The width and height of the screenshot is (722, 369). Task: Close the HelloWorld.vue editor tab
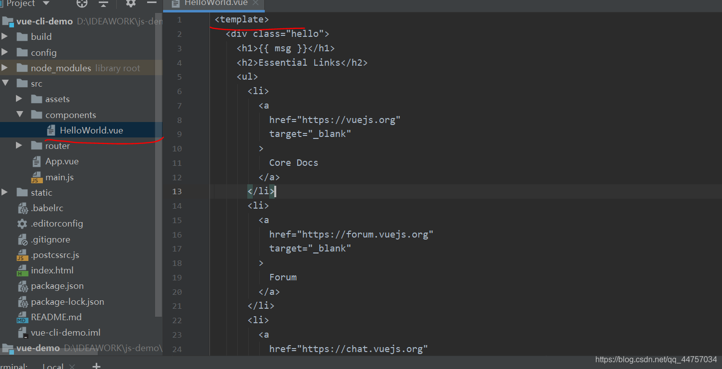pos(256,3)
